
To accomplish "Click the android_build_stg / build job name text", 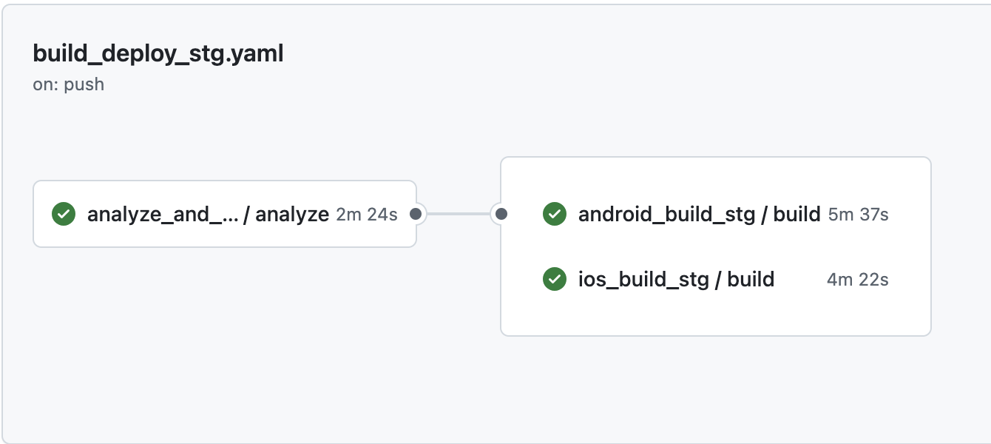I will (698, 214).
